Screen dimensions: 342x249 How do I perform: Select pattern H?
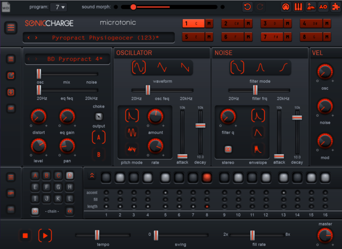tap(70, 187)
